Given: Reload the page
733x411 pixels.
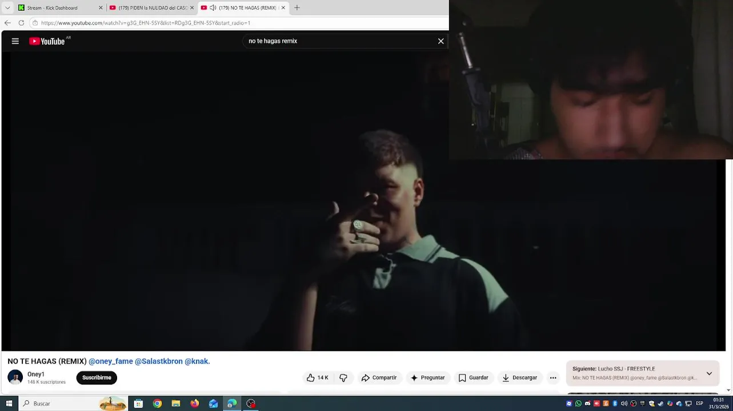Looking at the screenshot, I should 21,23.
